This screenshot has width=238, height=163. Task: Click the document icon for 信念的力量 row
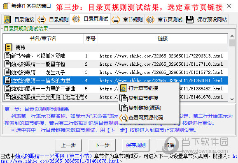pyautogui.click(x=7, y=80)
